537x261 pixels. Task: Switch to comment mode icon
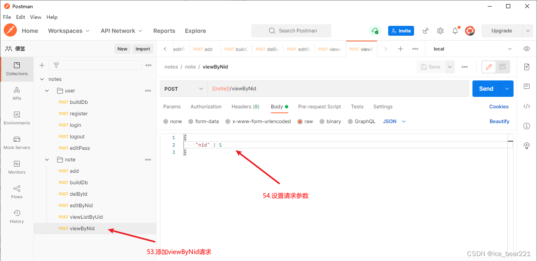click(x=502, y=67)
